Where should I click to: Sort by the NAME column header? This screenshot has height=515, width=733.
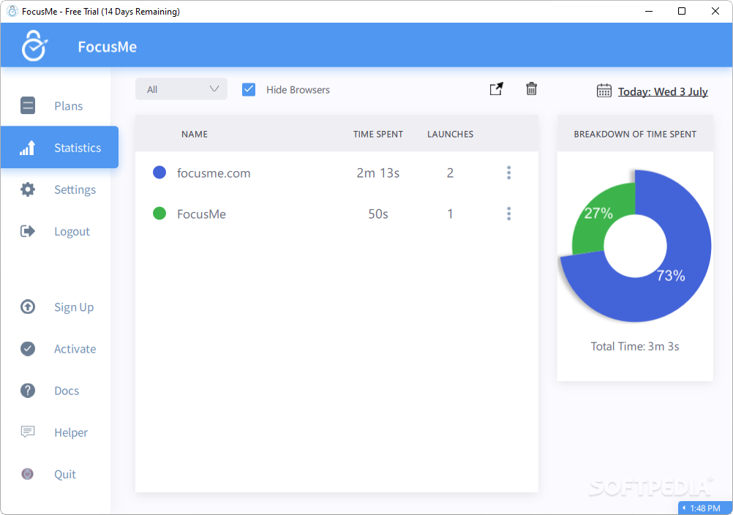tap(195, 134)
